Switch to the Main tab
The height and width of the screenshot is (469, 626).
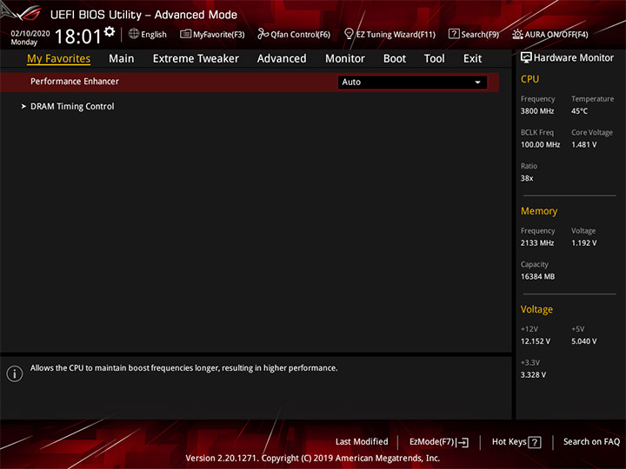tap(122, 59)
